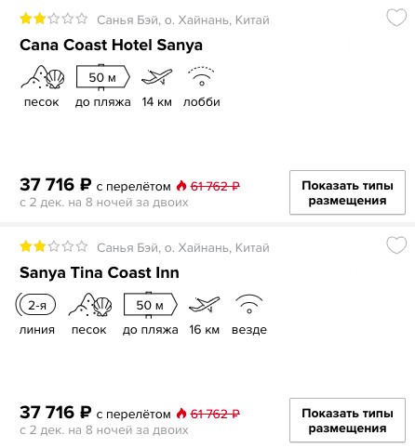Click the 50 m sign for Sanya Tina Coast
Viewport: 415px width, 448px height.
click(151, 305)
